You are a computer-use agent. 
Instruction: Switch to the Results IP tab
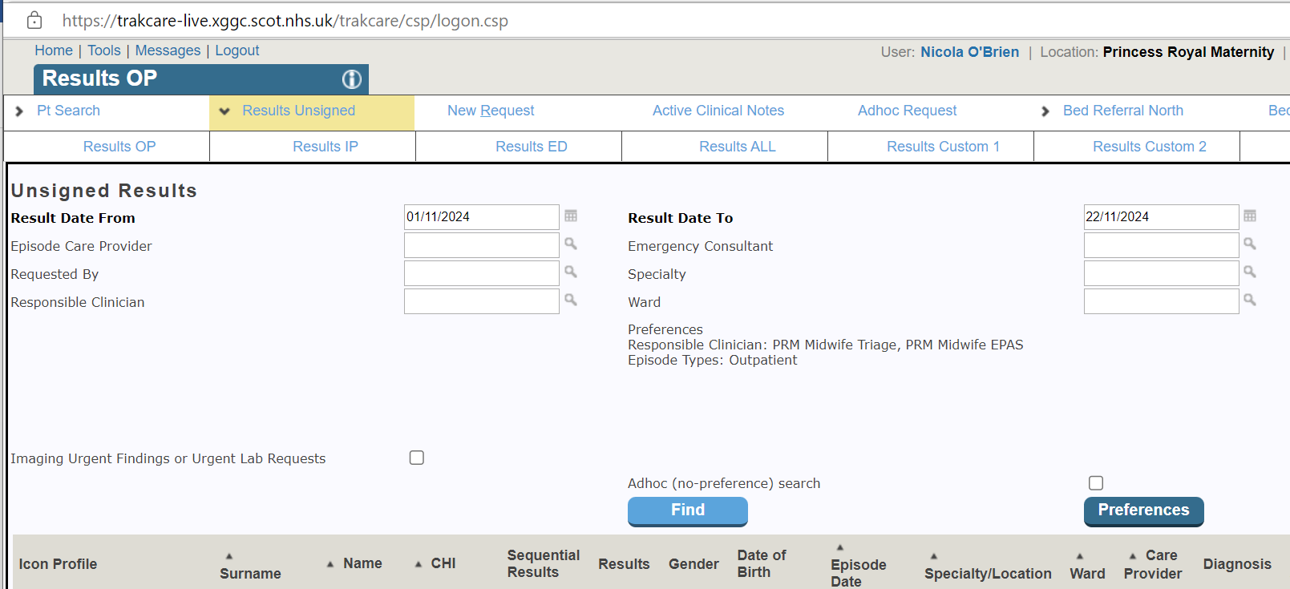pos(325,147)
